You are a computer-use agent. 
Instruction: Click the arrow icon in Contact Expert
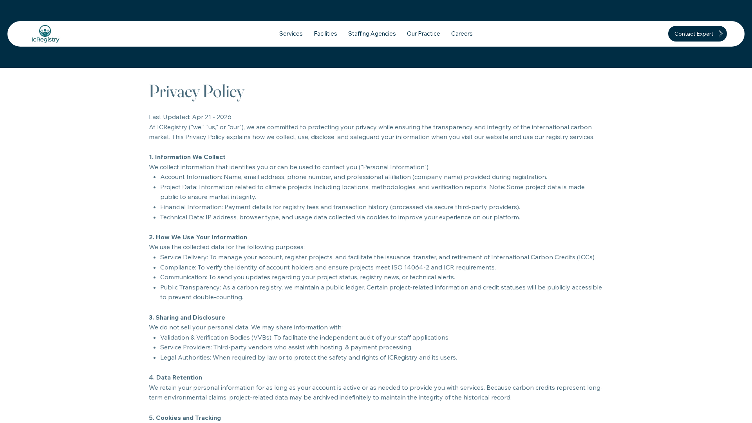click(720, 34)
